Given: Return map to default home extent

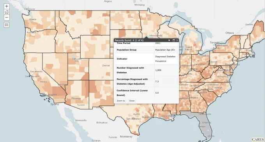Looking at the screenshot, I should coord(7,12).
